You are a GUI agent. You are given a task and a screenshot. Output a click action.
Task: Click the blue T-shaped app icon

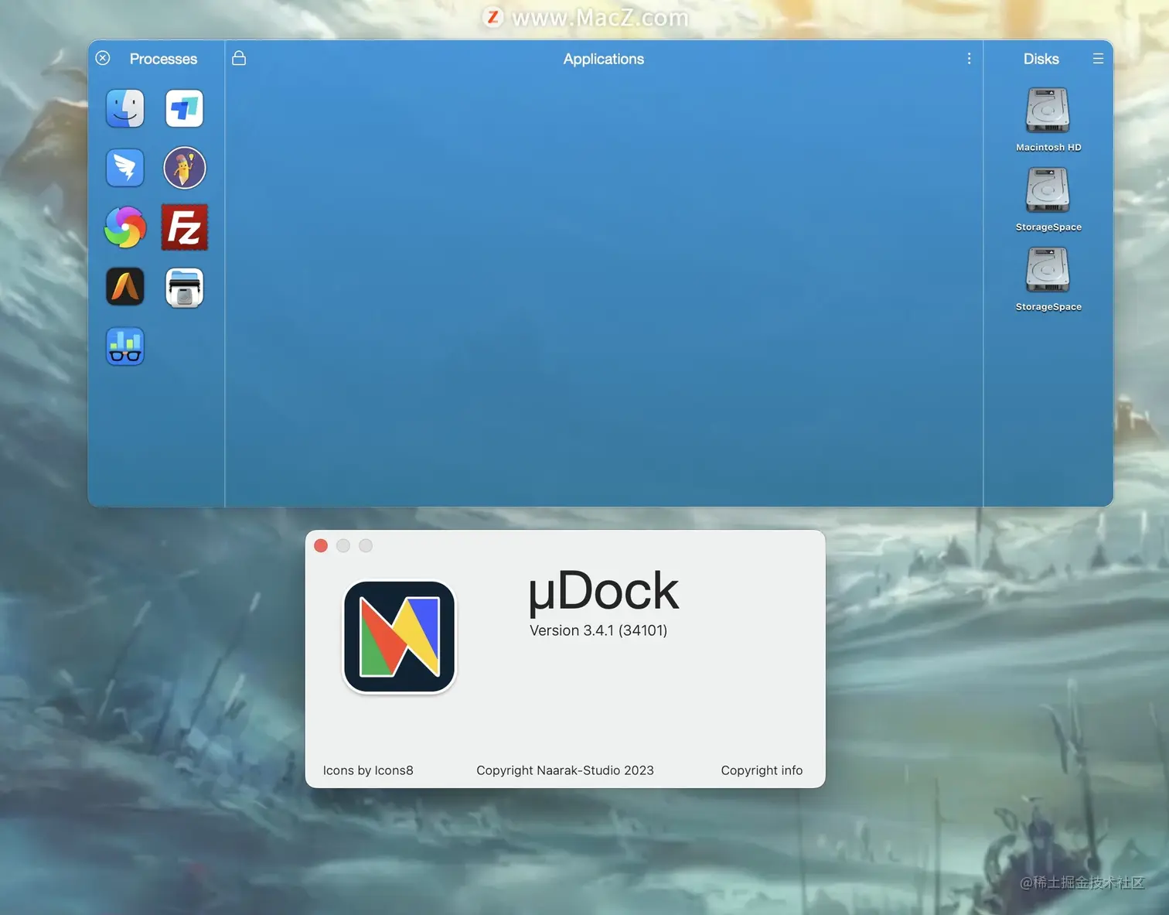(184, 108)
